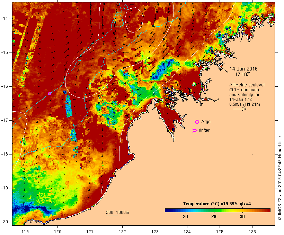Click the temperature color bar

point(218,210)
